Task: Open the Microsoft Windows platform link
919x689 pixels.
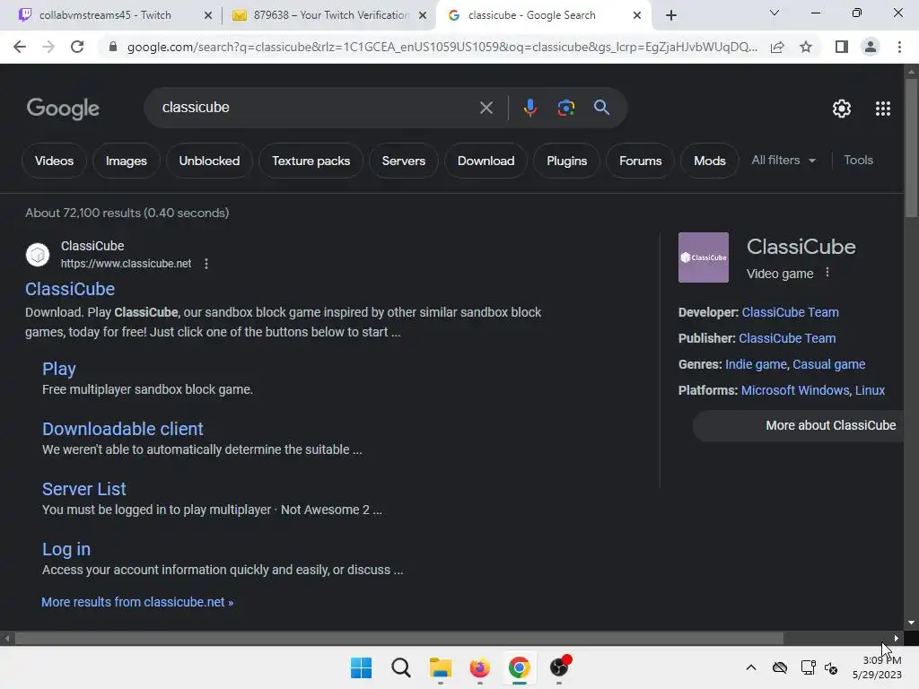Action: point(795,390)
